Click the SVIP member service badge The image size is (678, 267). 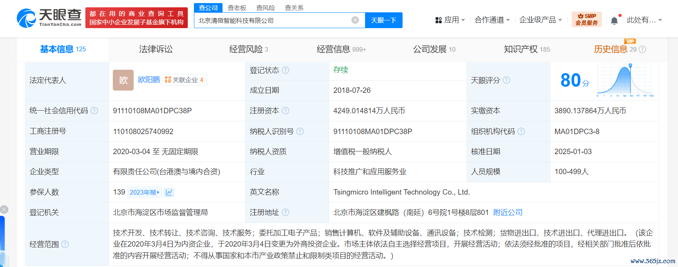(x=586, y=19)
